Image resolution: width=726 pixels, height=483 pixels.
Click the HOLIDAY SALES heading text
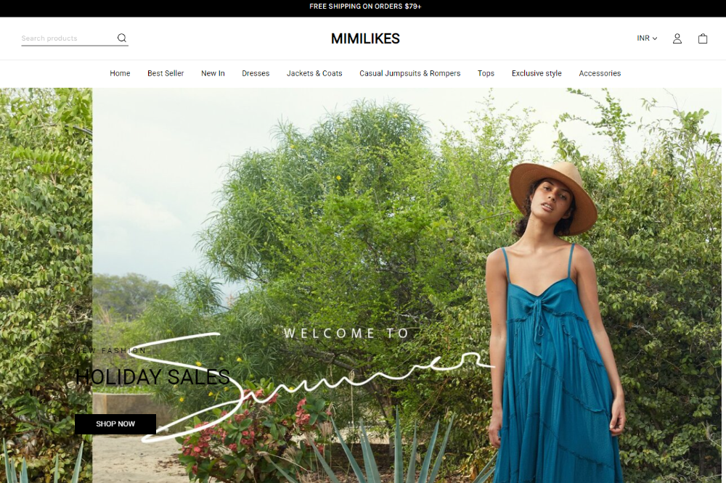(x=152, y=377)
